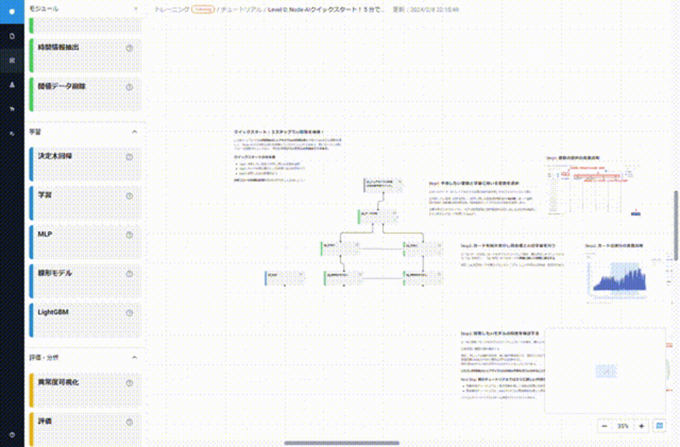The height and width of the screenshot is (447, 680).
Task: Open the help icon on the 評価 card
Action: 129,422
